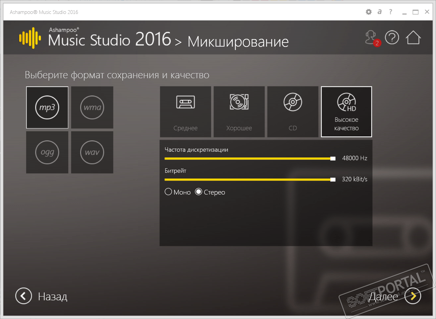Open settings gear in the title bar
The width and height of the screenshot is (436, 319).
[369, 12]
